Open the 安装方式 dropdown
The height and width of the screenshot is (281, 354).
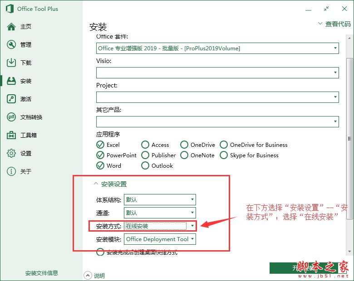click(x=160, y=226)
